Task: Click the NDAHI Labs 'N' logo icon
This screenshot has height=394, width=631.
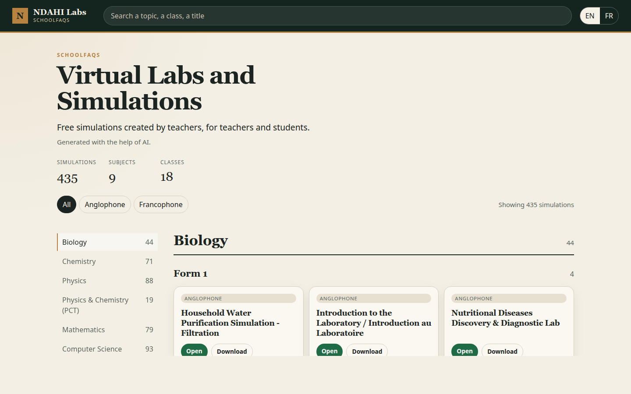Action: [x=20, y=16]
